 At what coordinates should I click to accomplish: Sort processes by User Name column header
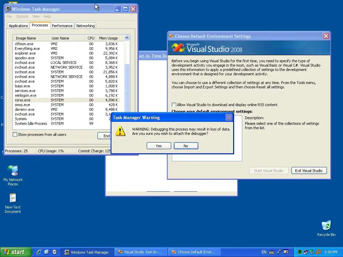(x=66, y=38)
